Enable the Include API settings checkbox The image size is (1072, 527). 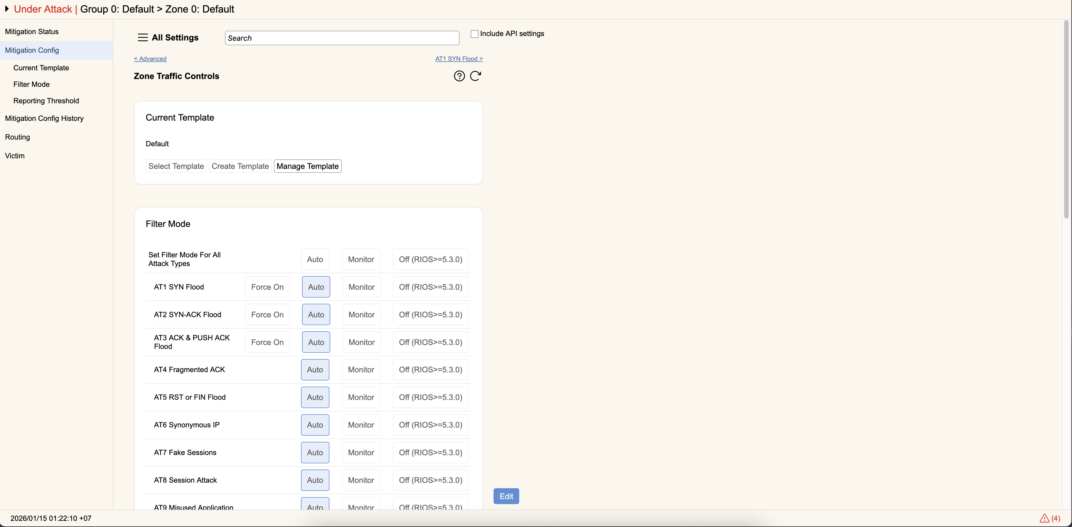coord(474,34)
